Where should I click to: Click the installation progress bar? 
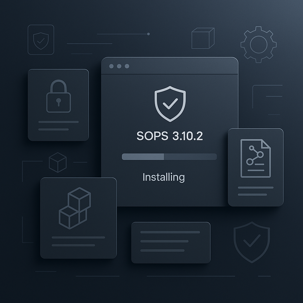(169, 157)
